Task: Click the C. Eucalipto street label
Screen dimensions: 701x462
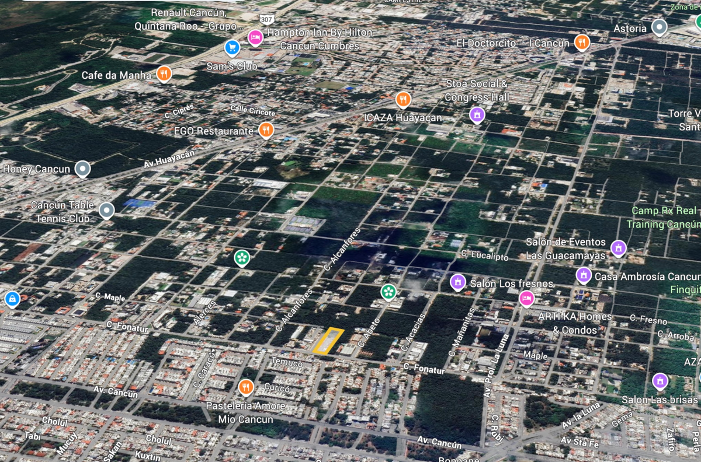Action: click(484, 256)
